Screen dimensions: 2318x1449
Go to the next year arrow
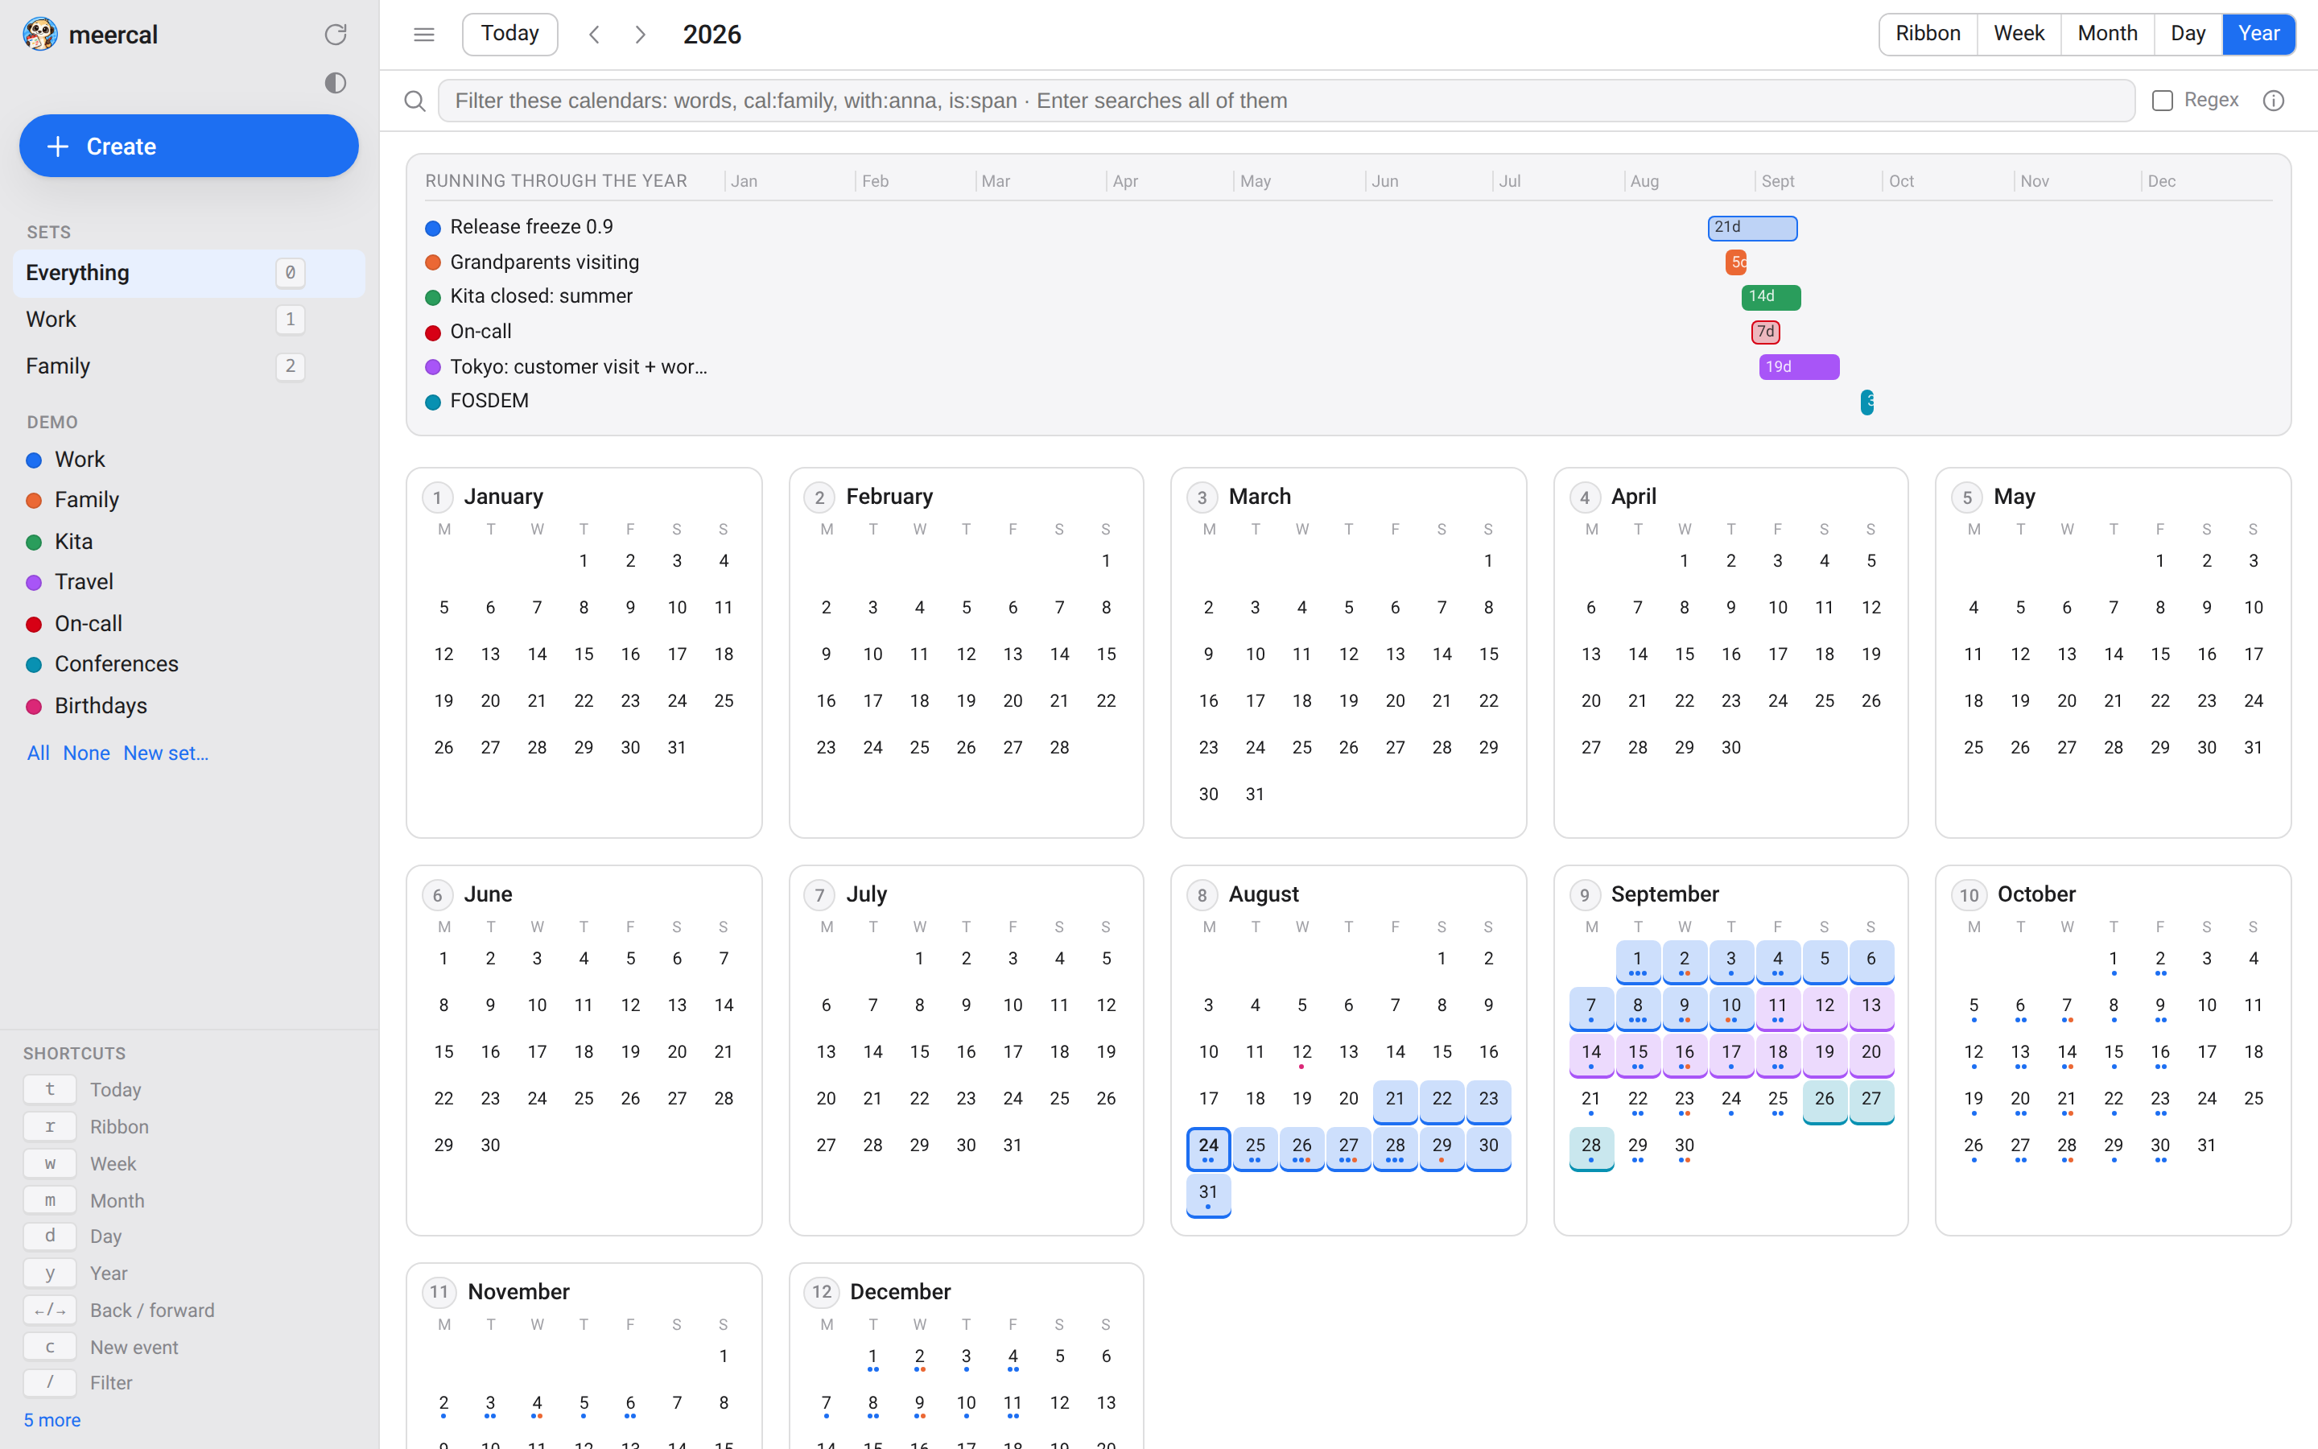tap(641, 35)
